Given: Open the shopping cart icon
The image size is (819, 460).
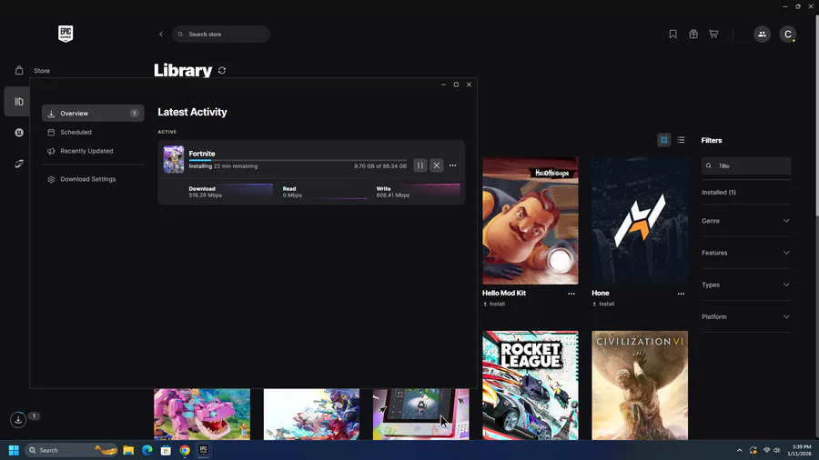Looking at the screenshot, I should point(713,34).
